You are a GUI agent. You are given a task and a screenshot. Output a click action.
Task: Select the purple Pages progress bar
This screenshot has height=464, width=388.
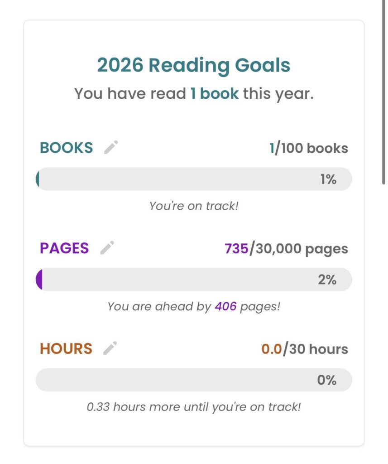[x=194, y=280]
